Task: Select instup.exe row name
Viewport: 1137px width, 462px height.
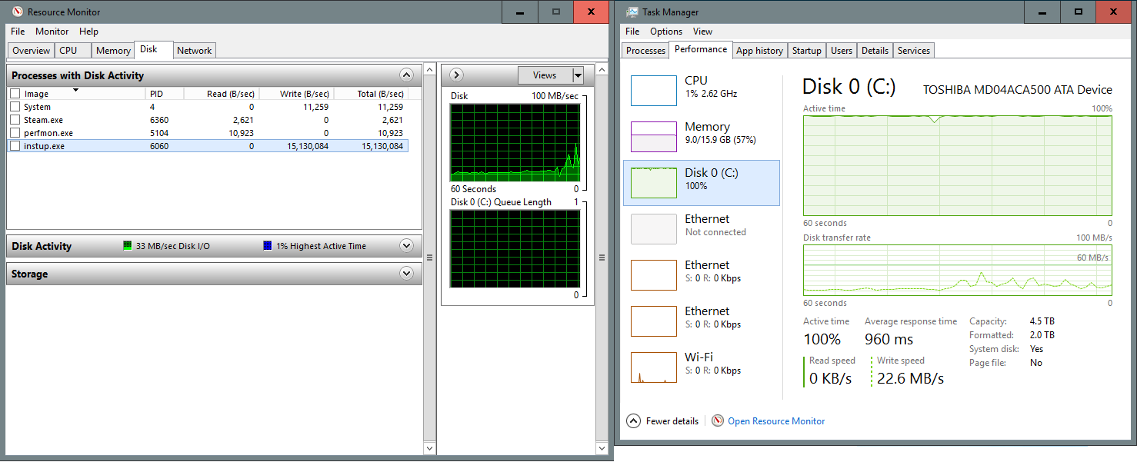Action: [44, 146]
